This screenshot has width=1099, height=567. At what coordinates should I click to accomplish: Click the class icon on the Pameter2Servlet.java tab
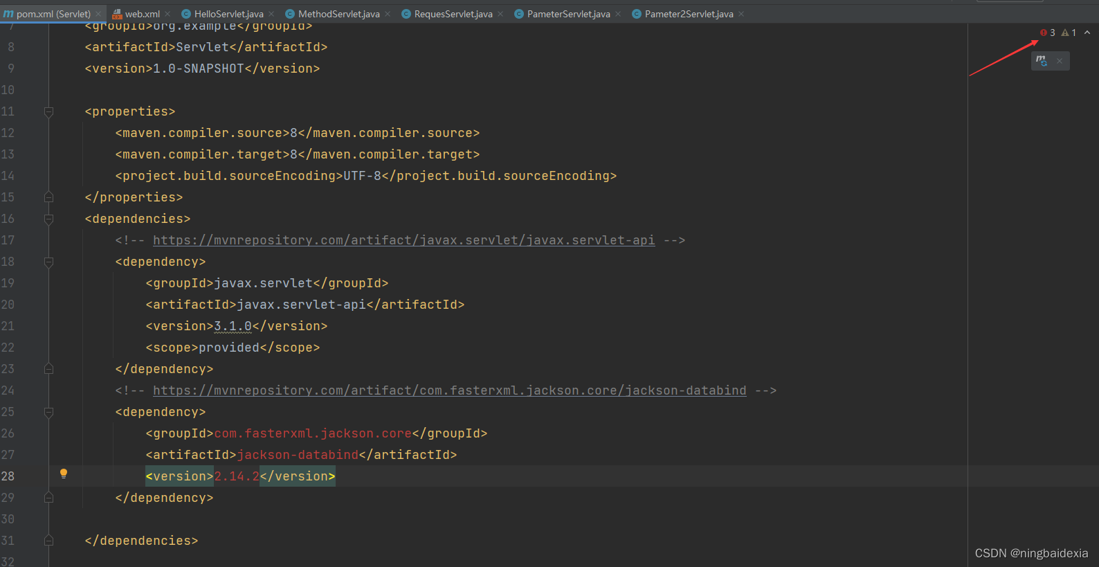click(637, 14)
